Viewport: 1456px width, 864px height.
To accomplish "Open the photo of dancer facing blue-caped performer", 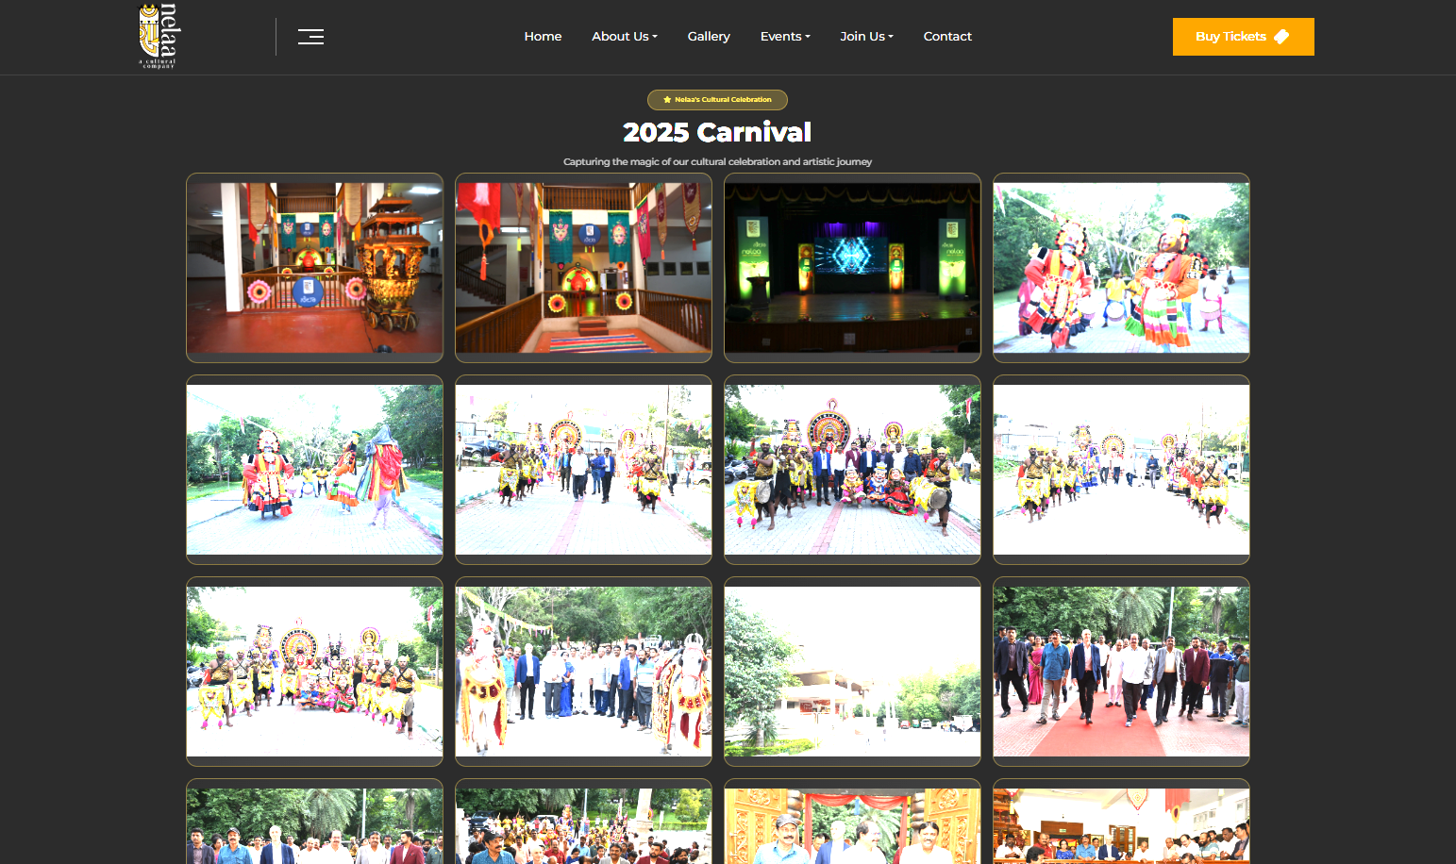I will click(314, 470).
